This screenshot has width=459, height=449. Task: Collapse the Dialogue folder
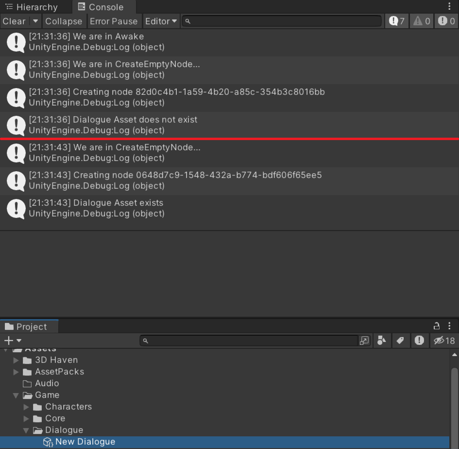pos(26,430)
